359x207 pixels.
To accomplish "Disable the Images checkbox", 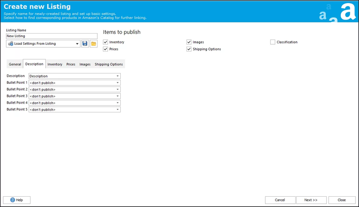I will [189, 42].
